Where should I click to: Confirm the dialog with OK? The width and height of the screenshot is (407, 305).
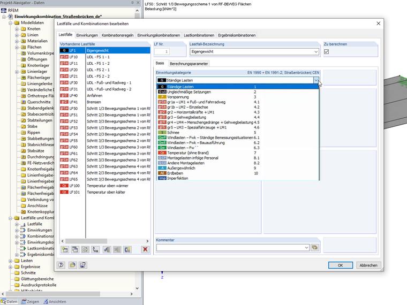(x=340, y=265)
